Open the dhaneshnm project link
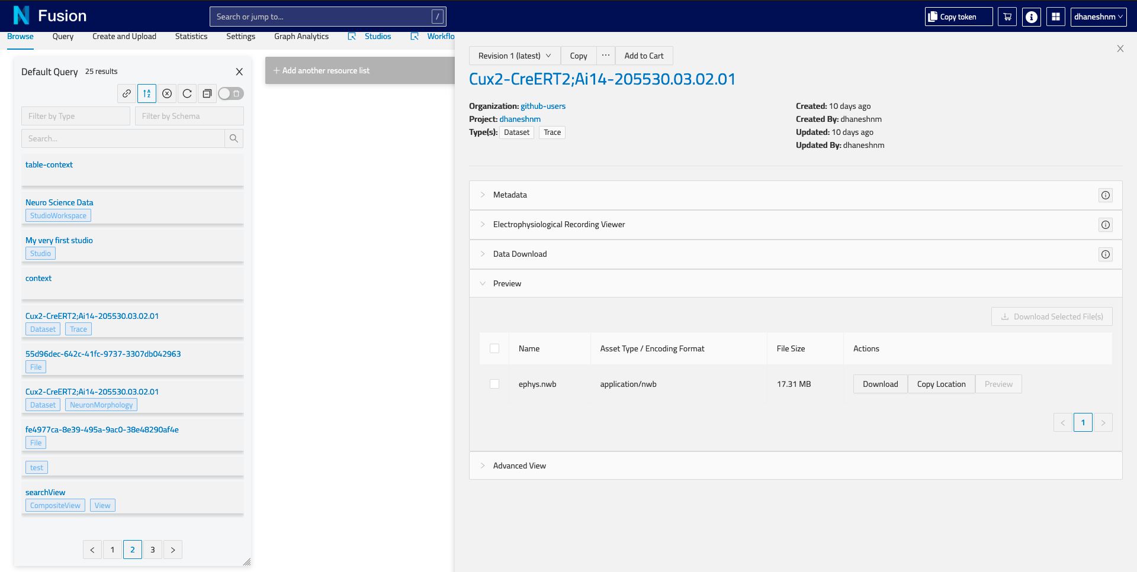 (x=520, y=119)
